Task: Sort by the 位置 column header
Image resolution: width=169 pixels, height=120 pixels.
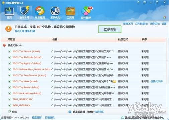Action: click(55, 39)
